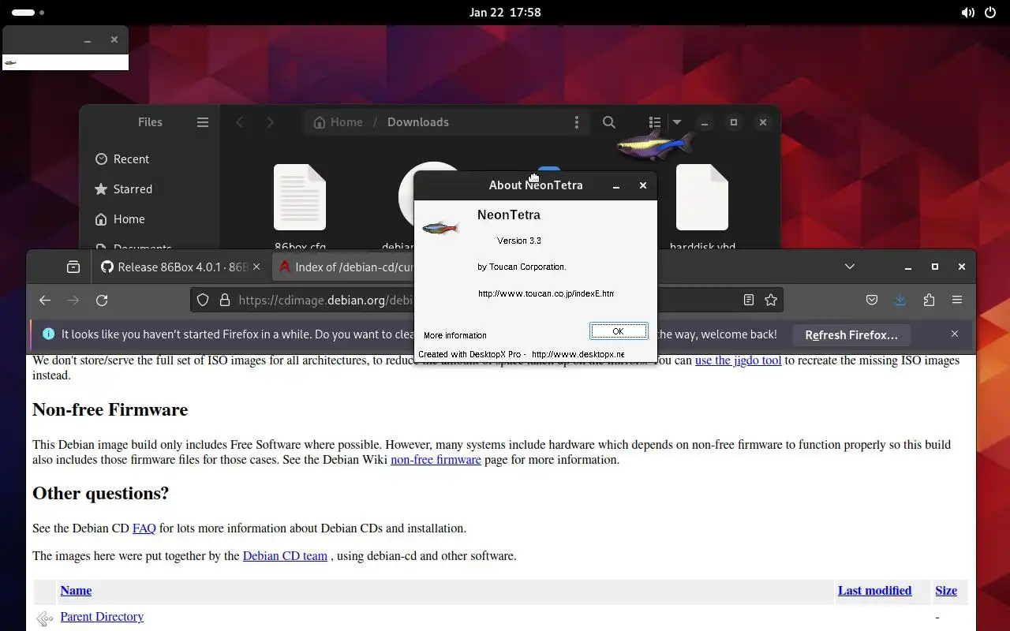Close the Release 86Box 4.0.1 tab
Image resolution: width=1010 pixels, height=631 pixels.
point(256,267)
